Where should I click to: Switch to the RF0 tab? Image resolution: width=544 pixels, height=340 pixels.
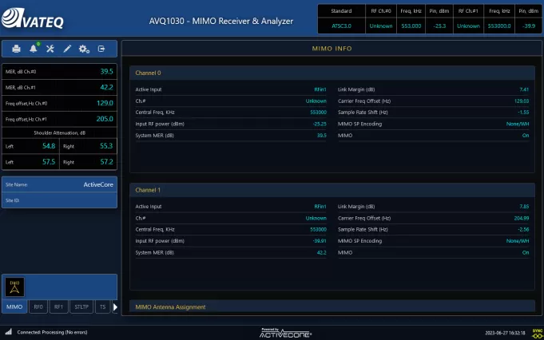tap(38, 306)
